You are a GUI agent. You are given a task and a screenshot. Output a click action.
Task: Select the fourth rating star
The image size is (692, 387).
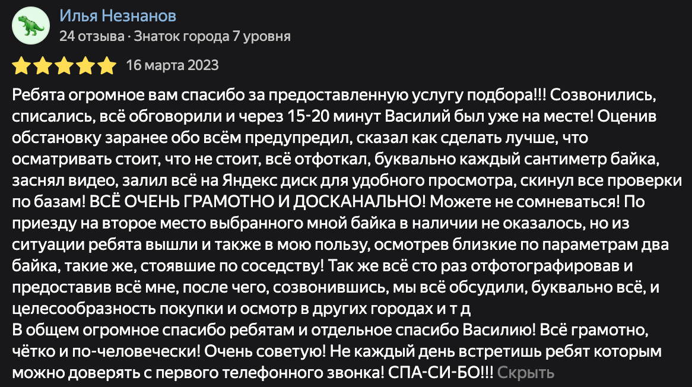[85, 65]
